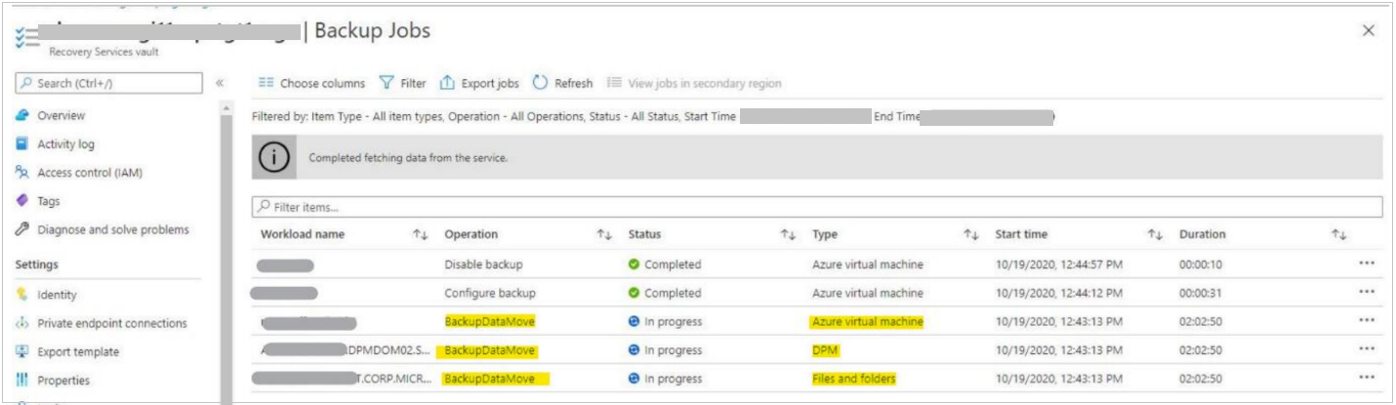This screenshot has height=405, width=1396.
Task: Click Export jobs
Action: (x=479, y=83)
